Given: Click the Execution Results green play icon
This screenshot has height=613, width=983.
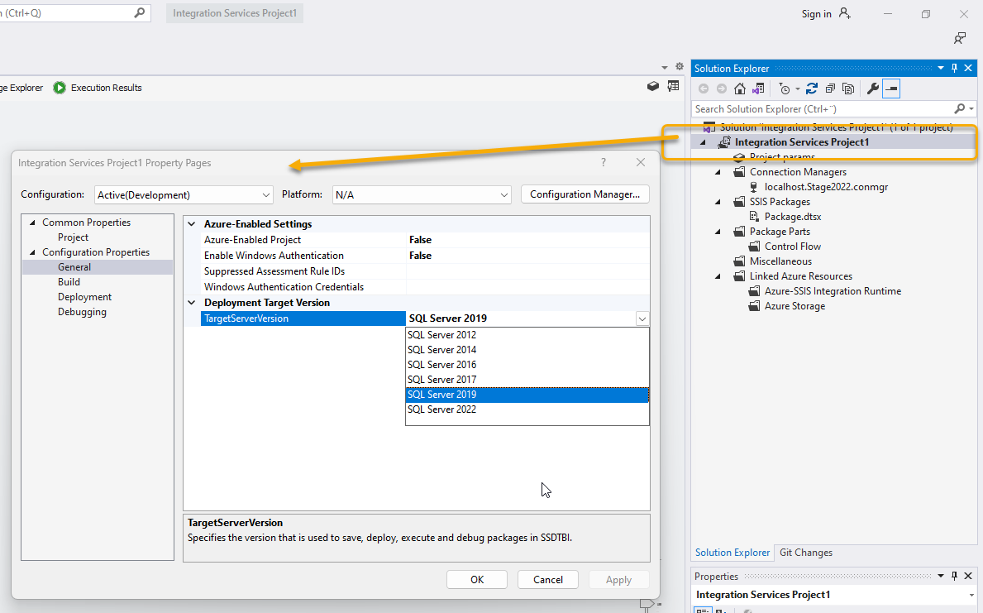Looking at the screenshot, I should pos(60,88).
